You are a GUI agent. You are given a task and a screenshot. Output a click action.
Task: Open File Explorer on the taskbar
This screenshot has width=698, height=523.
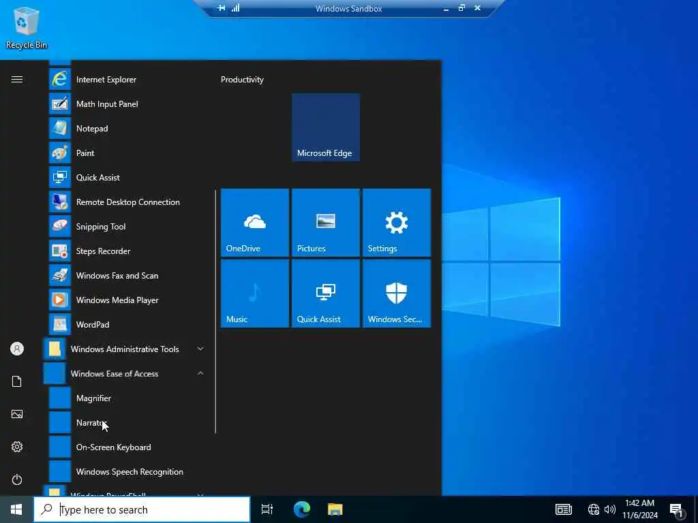(335, 509)
